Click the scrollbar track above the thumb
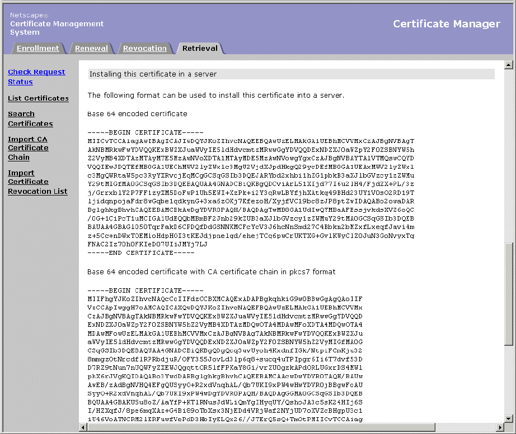The height and width of the screenshot is (434, 516). [x=509, y=156]
